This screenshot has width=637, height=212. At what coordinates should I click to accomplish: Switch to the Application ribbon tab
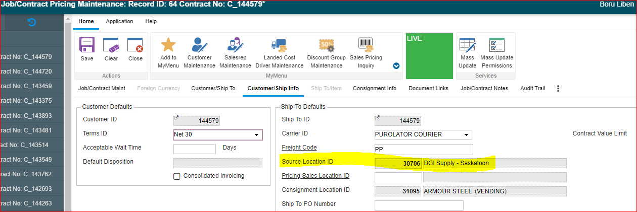[119, 22]
